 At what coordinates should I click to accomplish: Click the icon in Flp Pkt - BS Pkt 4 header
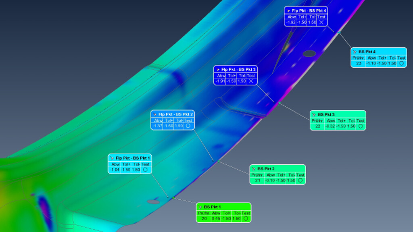(288, 10)
